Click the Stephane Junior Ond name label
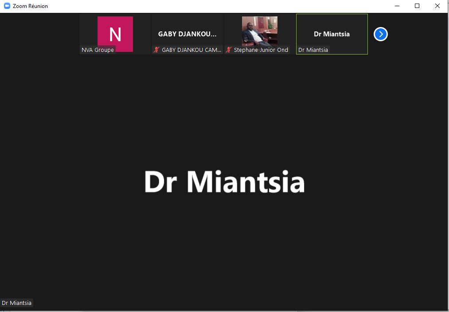This screenshot has height=312, width=449. [261, 50]
